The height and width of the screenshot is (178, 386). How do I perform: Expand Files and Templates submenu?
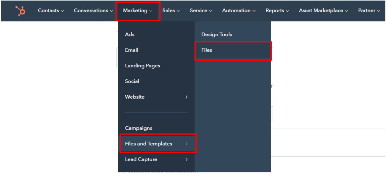click(x=158, y=144)
